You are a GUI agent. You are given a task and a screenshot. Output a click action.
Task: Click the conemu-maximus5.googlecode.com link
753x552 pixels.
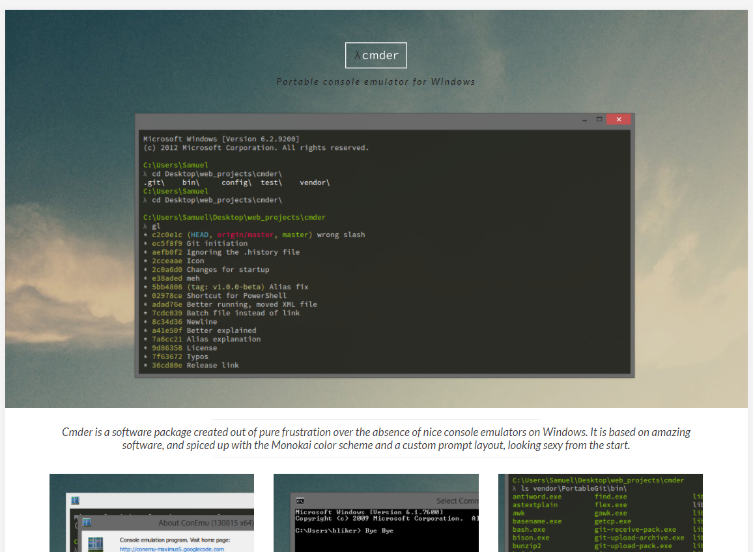(172, 549)
